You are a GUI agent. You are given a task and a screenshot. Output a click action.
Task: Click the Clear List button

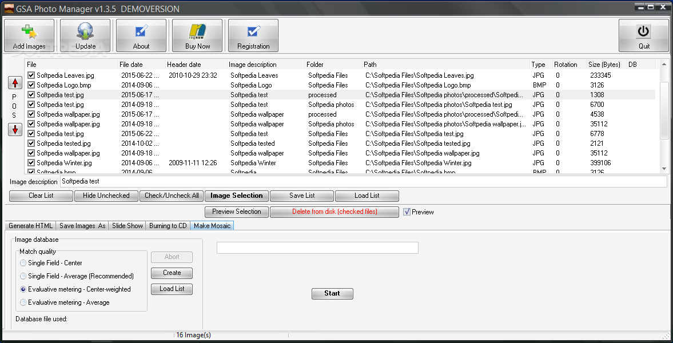click(x=41, y=196)
